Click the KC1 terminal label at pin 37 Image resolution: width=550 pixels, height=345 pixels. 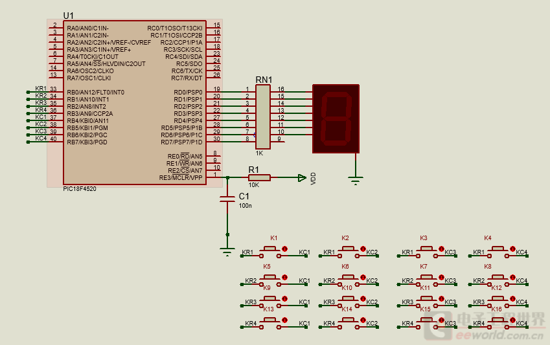[41, 117]
